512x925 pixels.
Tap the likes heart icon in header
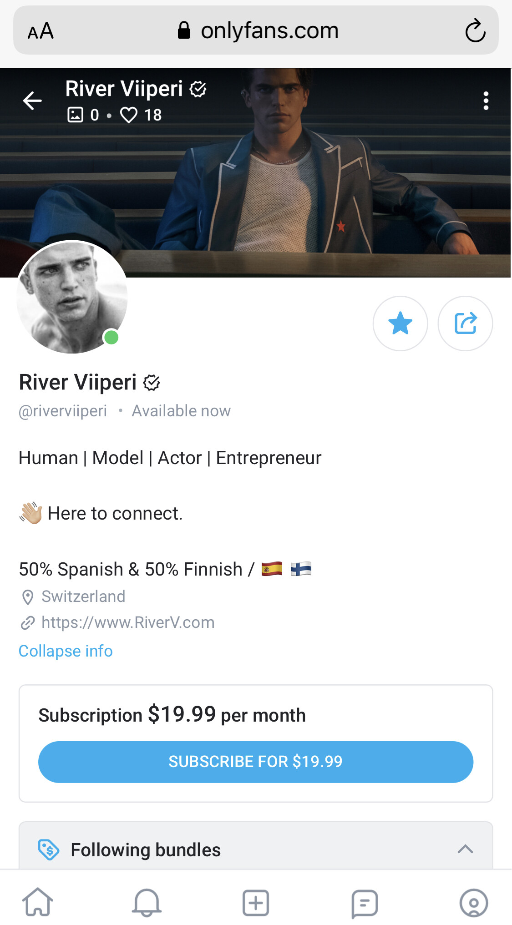[x=129, y=115]
